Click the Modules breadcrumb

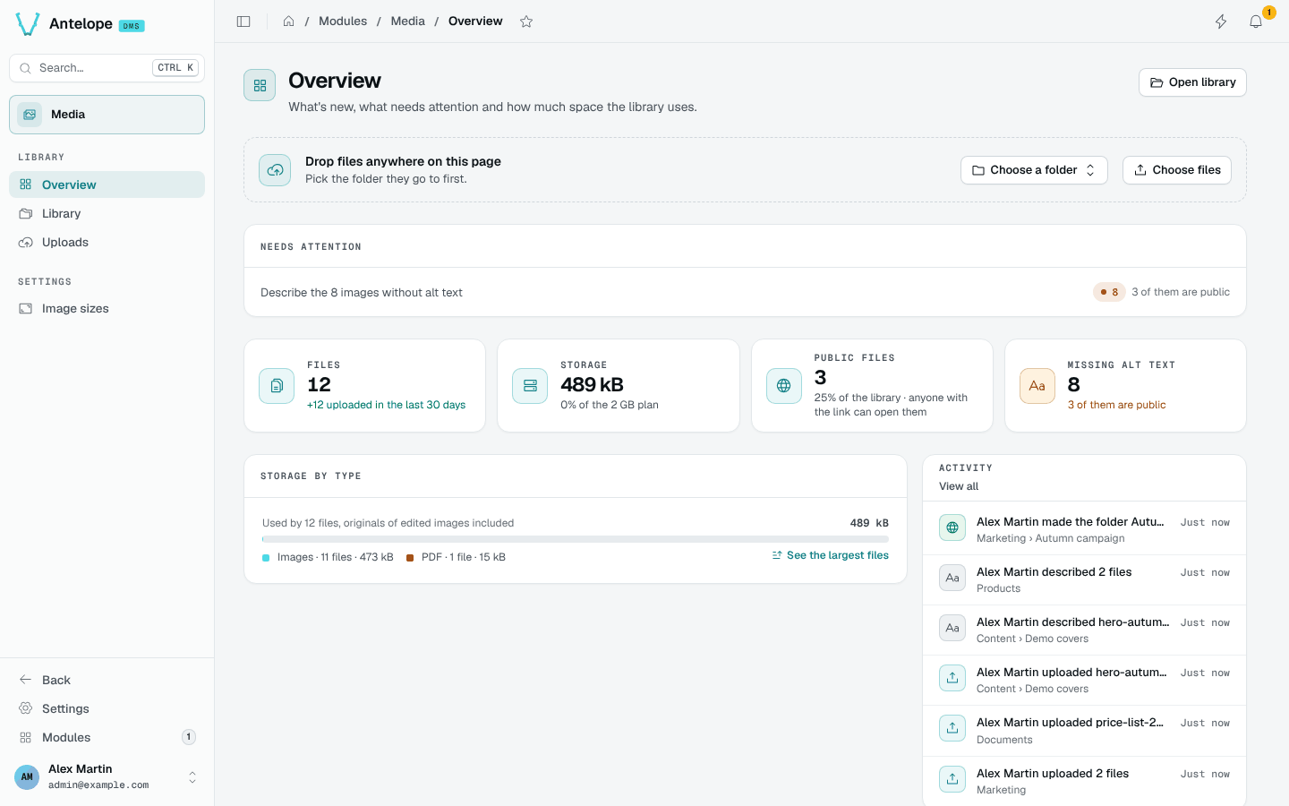click(x=343, y=21)
